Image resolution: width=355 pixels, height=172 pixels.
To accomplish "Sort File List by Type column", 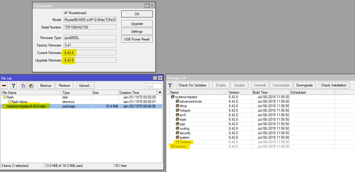I will (x=77, y=93).
